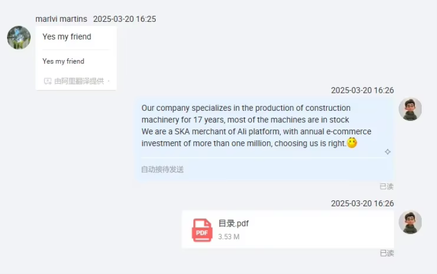Click the Ali translation icon

point(48,81)
